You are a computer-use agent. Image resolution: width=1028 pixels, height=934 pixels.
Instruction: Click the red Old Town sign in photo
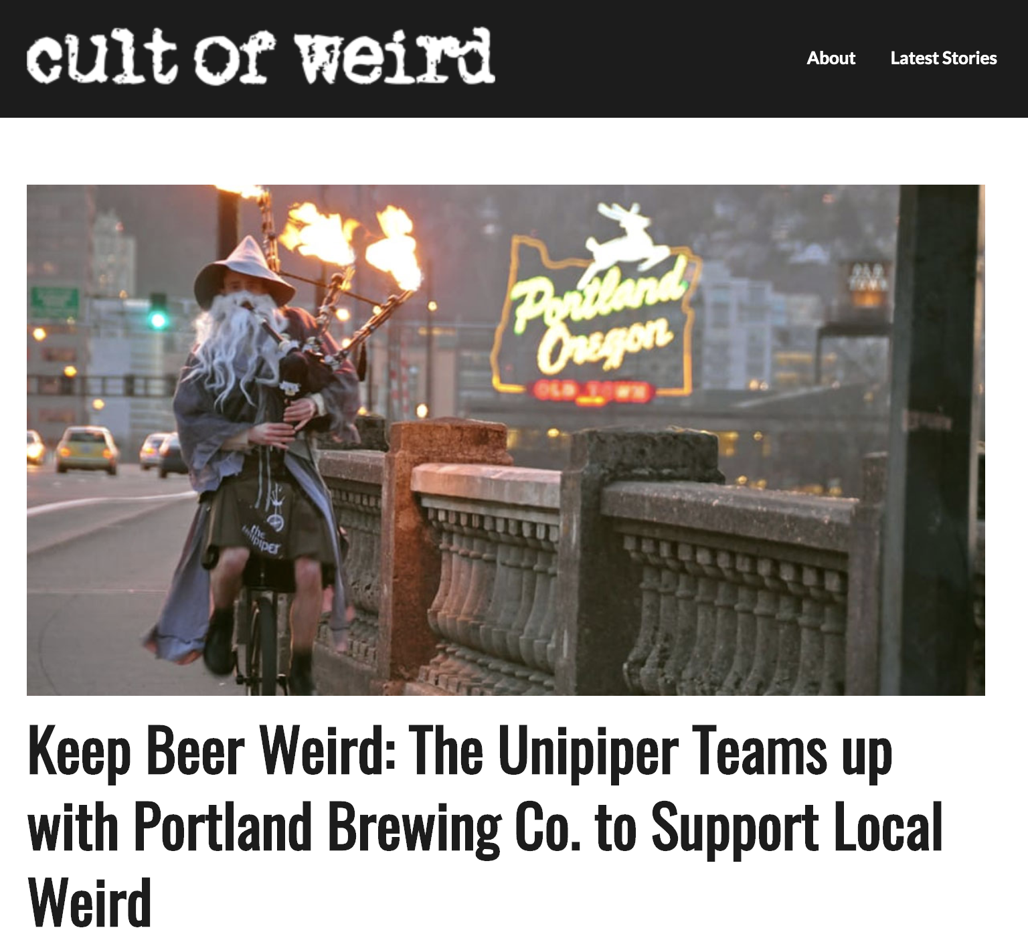point(591,391)
